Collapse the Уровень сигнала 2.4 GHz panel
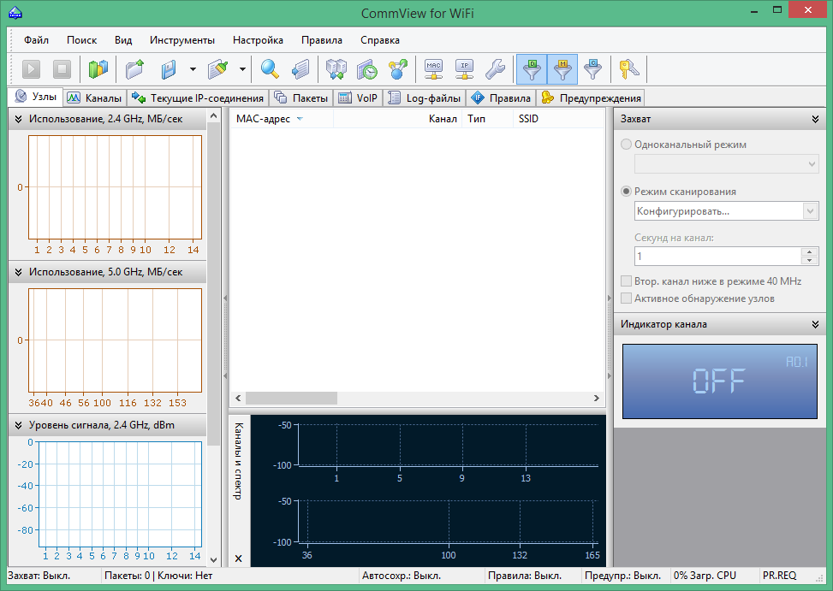 [x=19, y=425]
